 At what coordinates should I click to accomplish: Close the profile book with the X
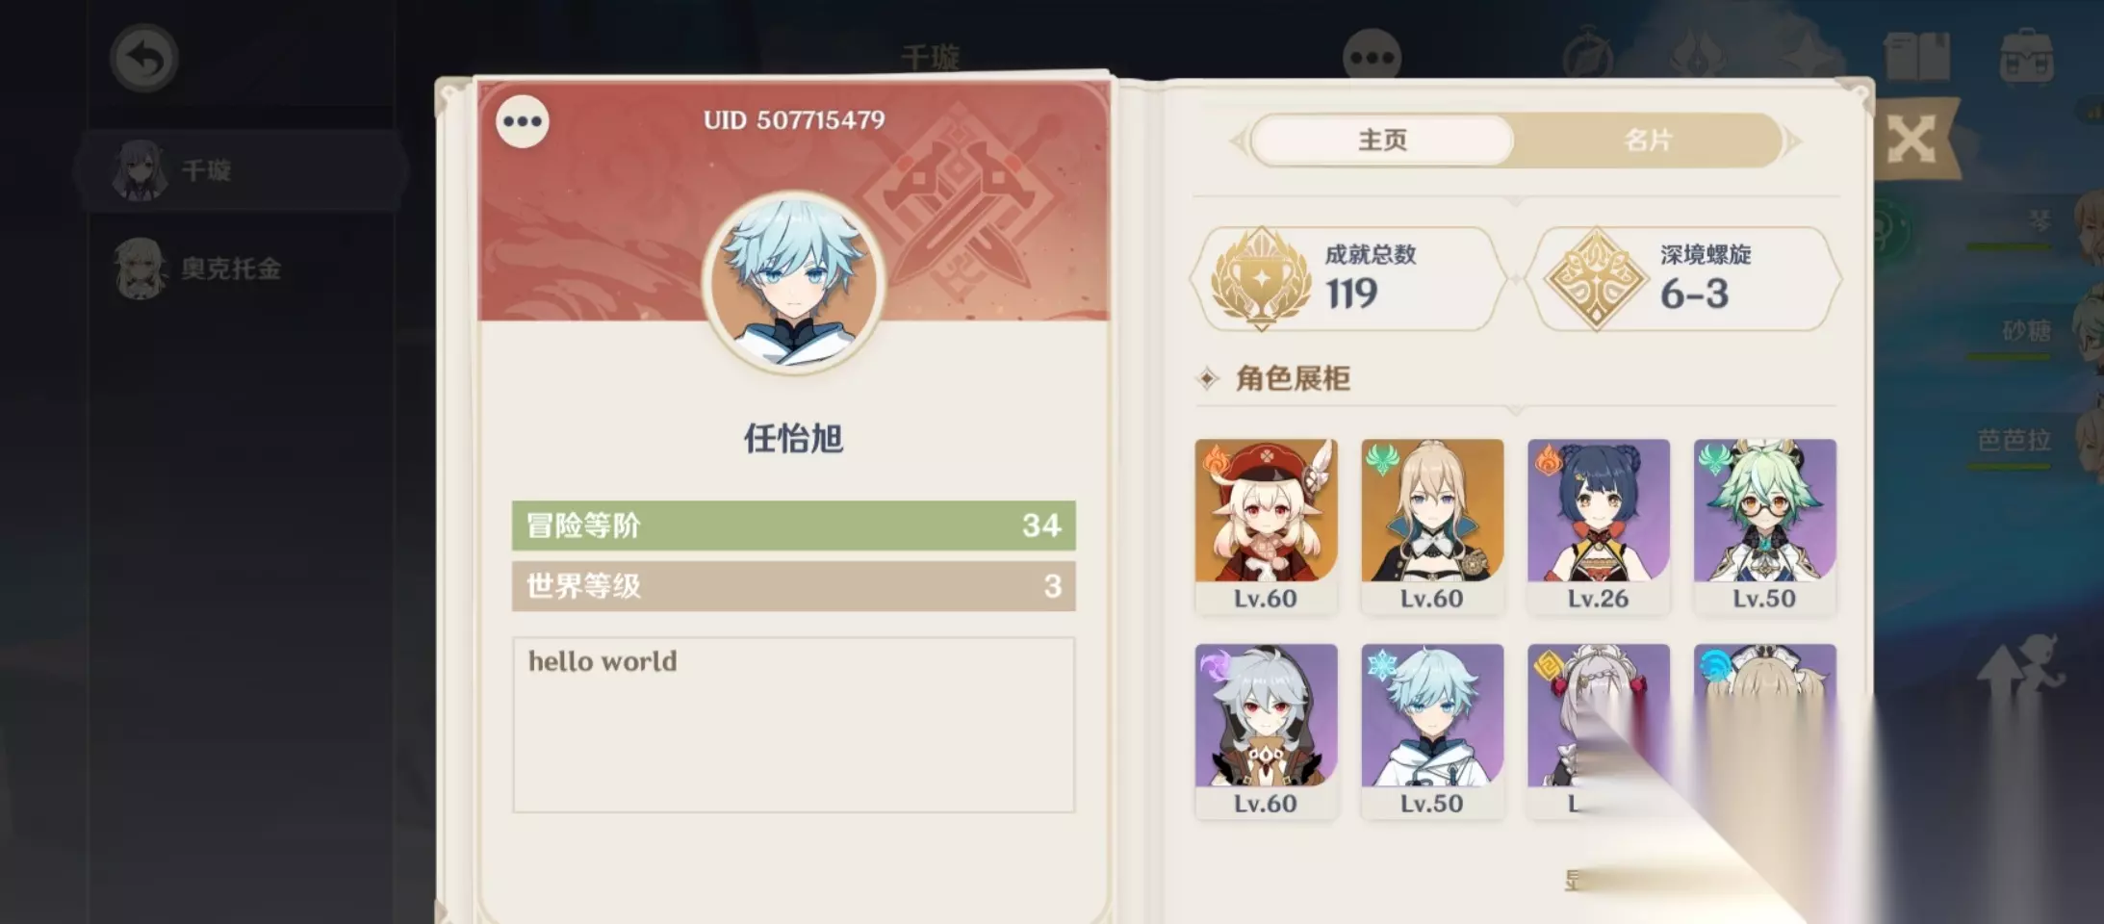coord(1912,141)
